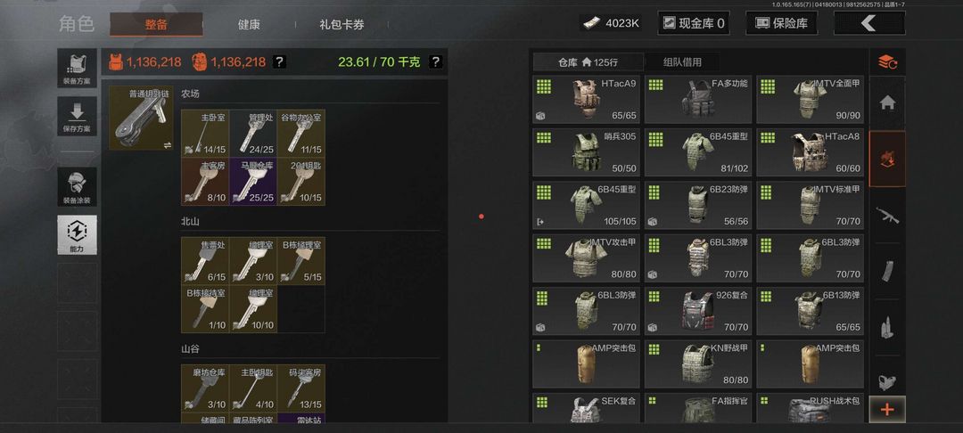The image size is (963, 433).
Task: Open the 装备方案 loadout icon
Action: click(78, 68)
